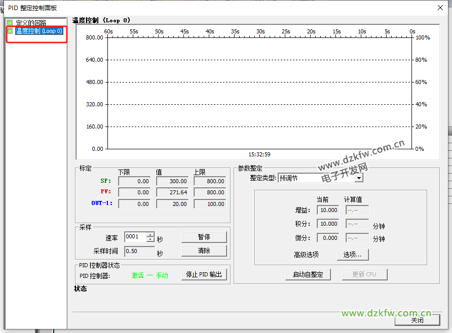This screenshot has width=452, height=333.
Task: Click the 关闭 button at bottom right
Action: [417, 320]
